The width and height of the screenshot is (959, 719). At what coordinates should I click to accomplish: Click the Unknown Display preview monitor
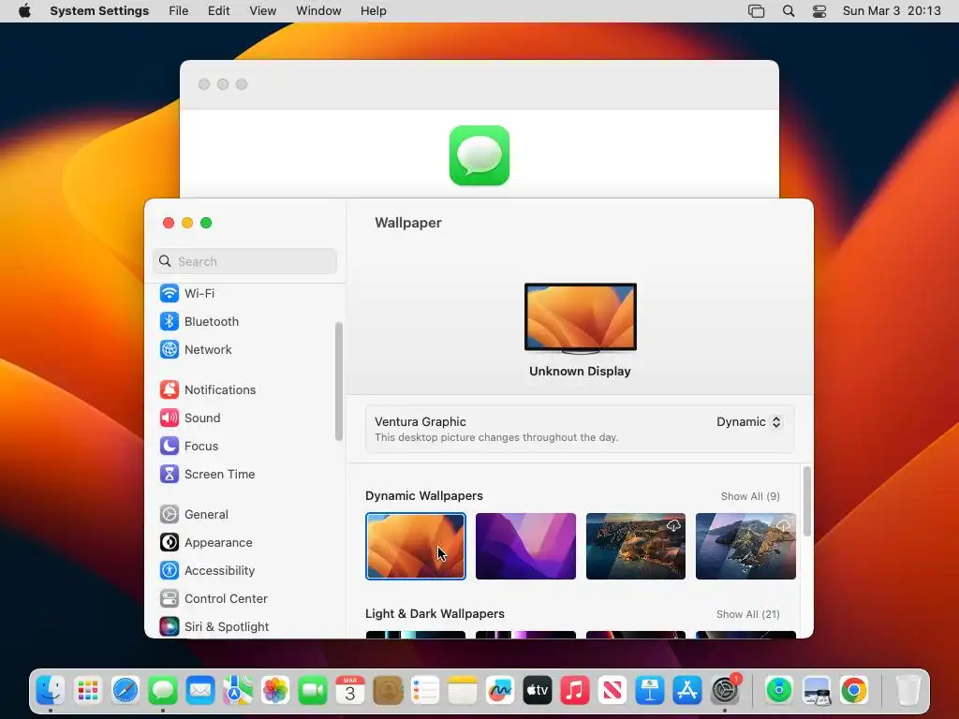pos(581,318)
